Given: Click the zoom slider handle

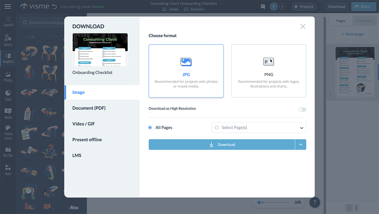Looking at the screenshot, I should (x=259, y=202).
